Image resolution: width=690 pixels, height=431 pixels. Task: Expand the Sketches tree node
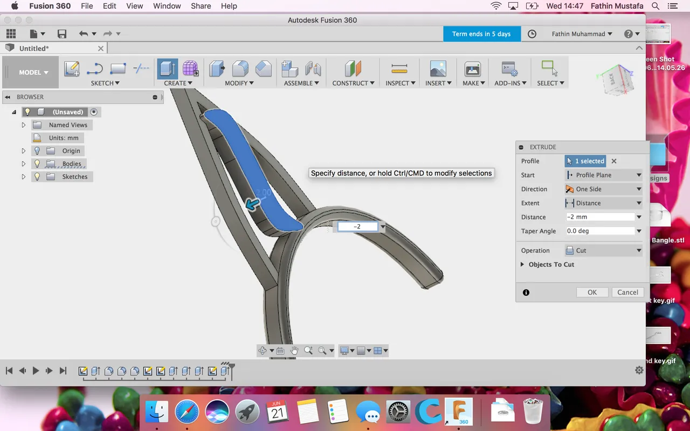23,177
